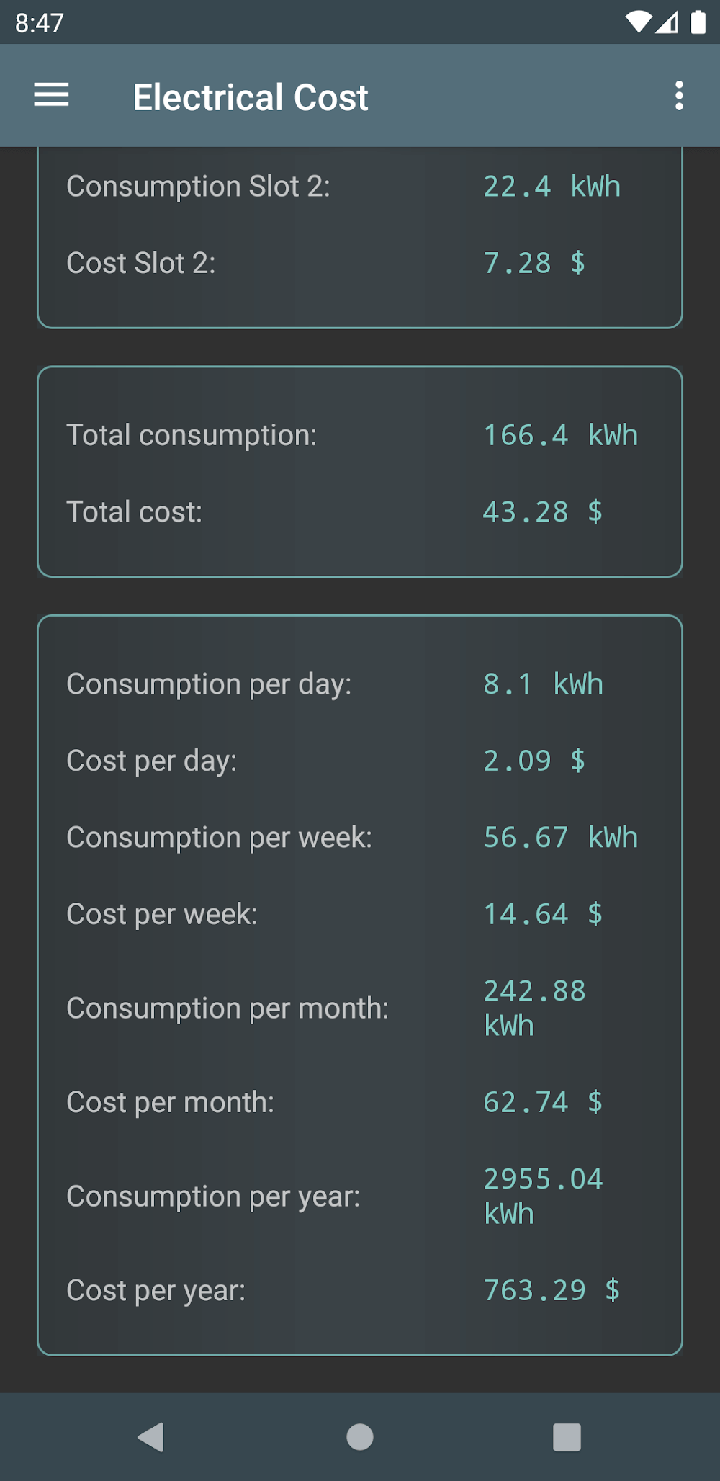The image size is (720, 1481).
Task: Open the three-dot overflow menu
Action: [678, 96]
